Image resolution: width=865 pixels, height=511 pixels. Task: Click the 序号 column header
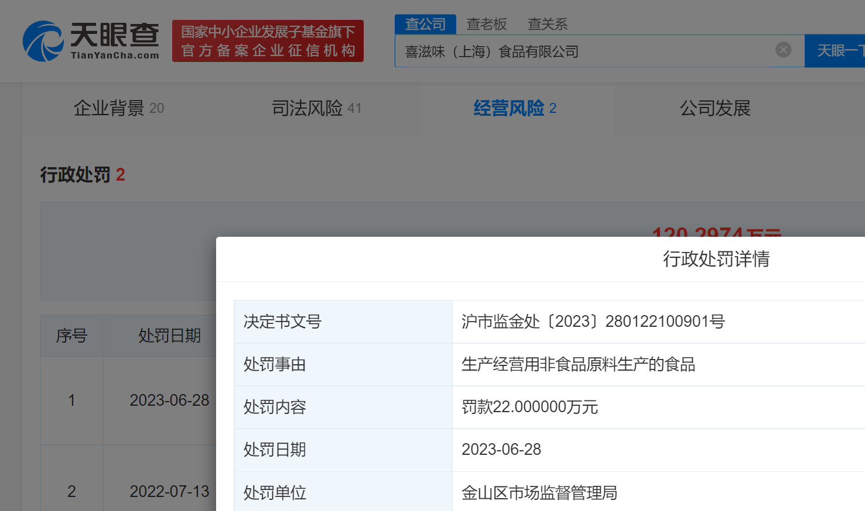coord(71,336)
